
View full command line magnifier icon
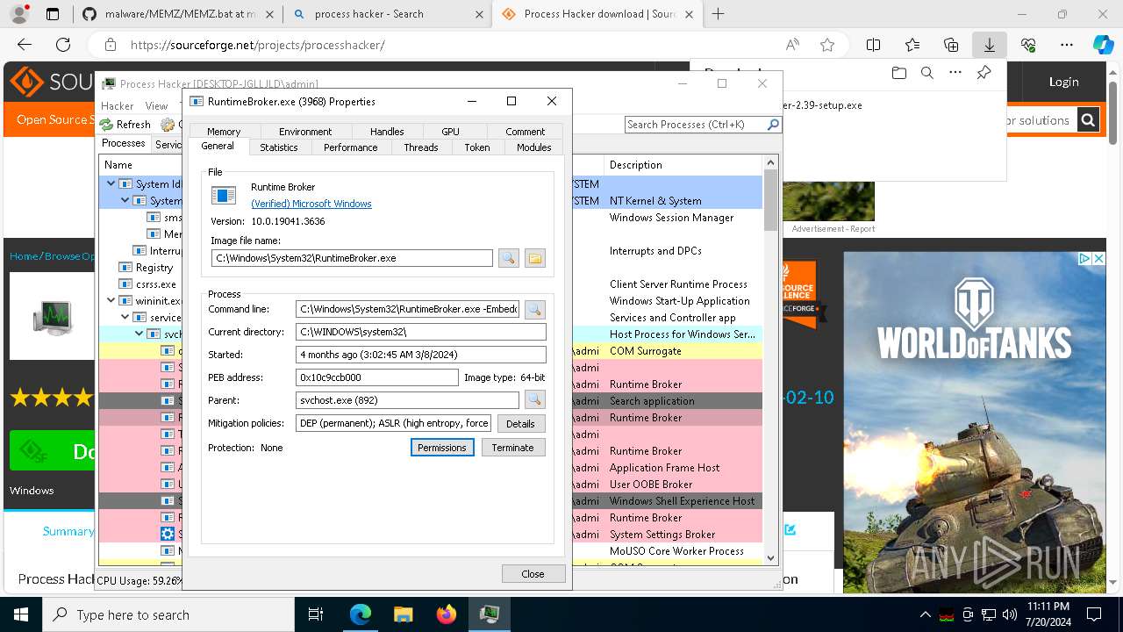point(534,309)
